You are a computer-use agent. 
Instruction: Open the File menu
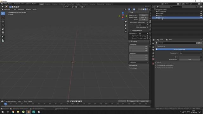point(5,4)
